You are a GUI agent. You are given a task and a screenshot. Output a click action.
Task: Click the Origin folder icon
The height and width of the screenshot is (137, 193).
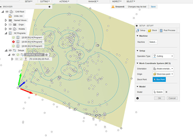pos(15,25)
